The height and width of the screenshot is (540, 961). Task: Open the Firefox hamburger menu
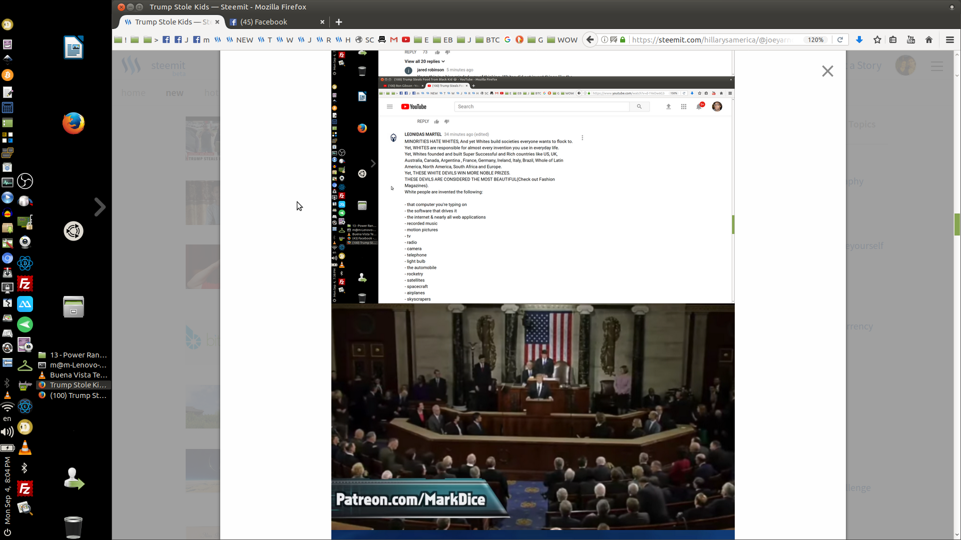coord(949,39)
